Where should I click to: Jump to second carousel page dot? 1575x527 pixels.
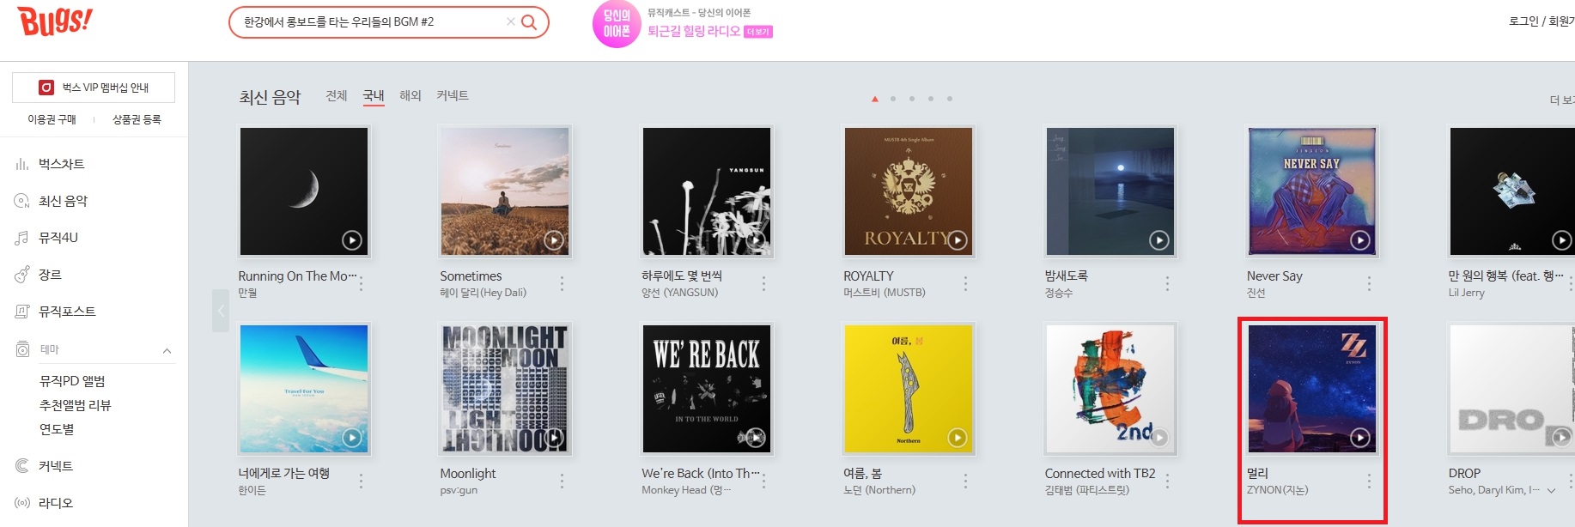[x=893, y=99]
